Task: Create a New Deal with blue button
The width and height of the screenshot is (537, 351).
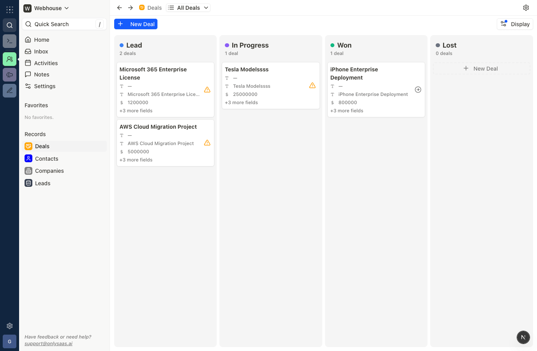Action: (x=136, y=24)
